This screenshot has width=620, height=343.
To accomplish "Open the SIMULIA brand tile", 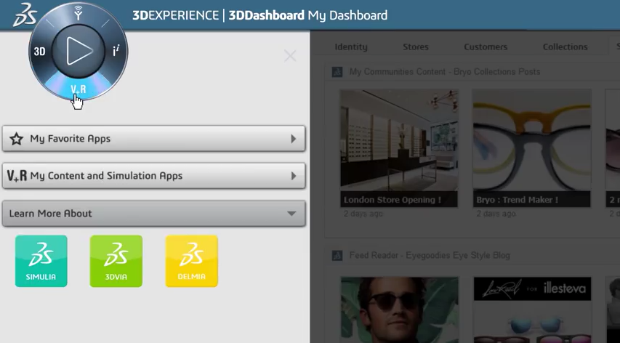I will click(x=41, y=261).
